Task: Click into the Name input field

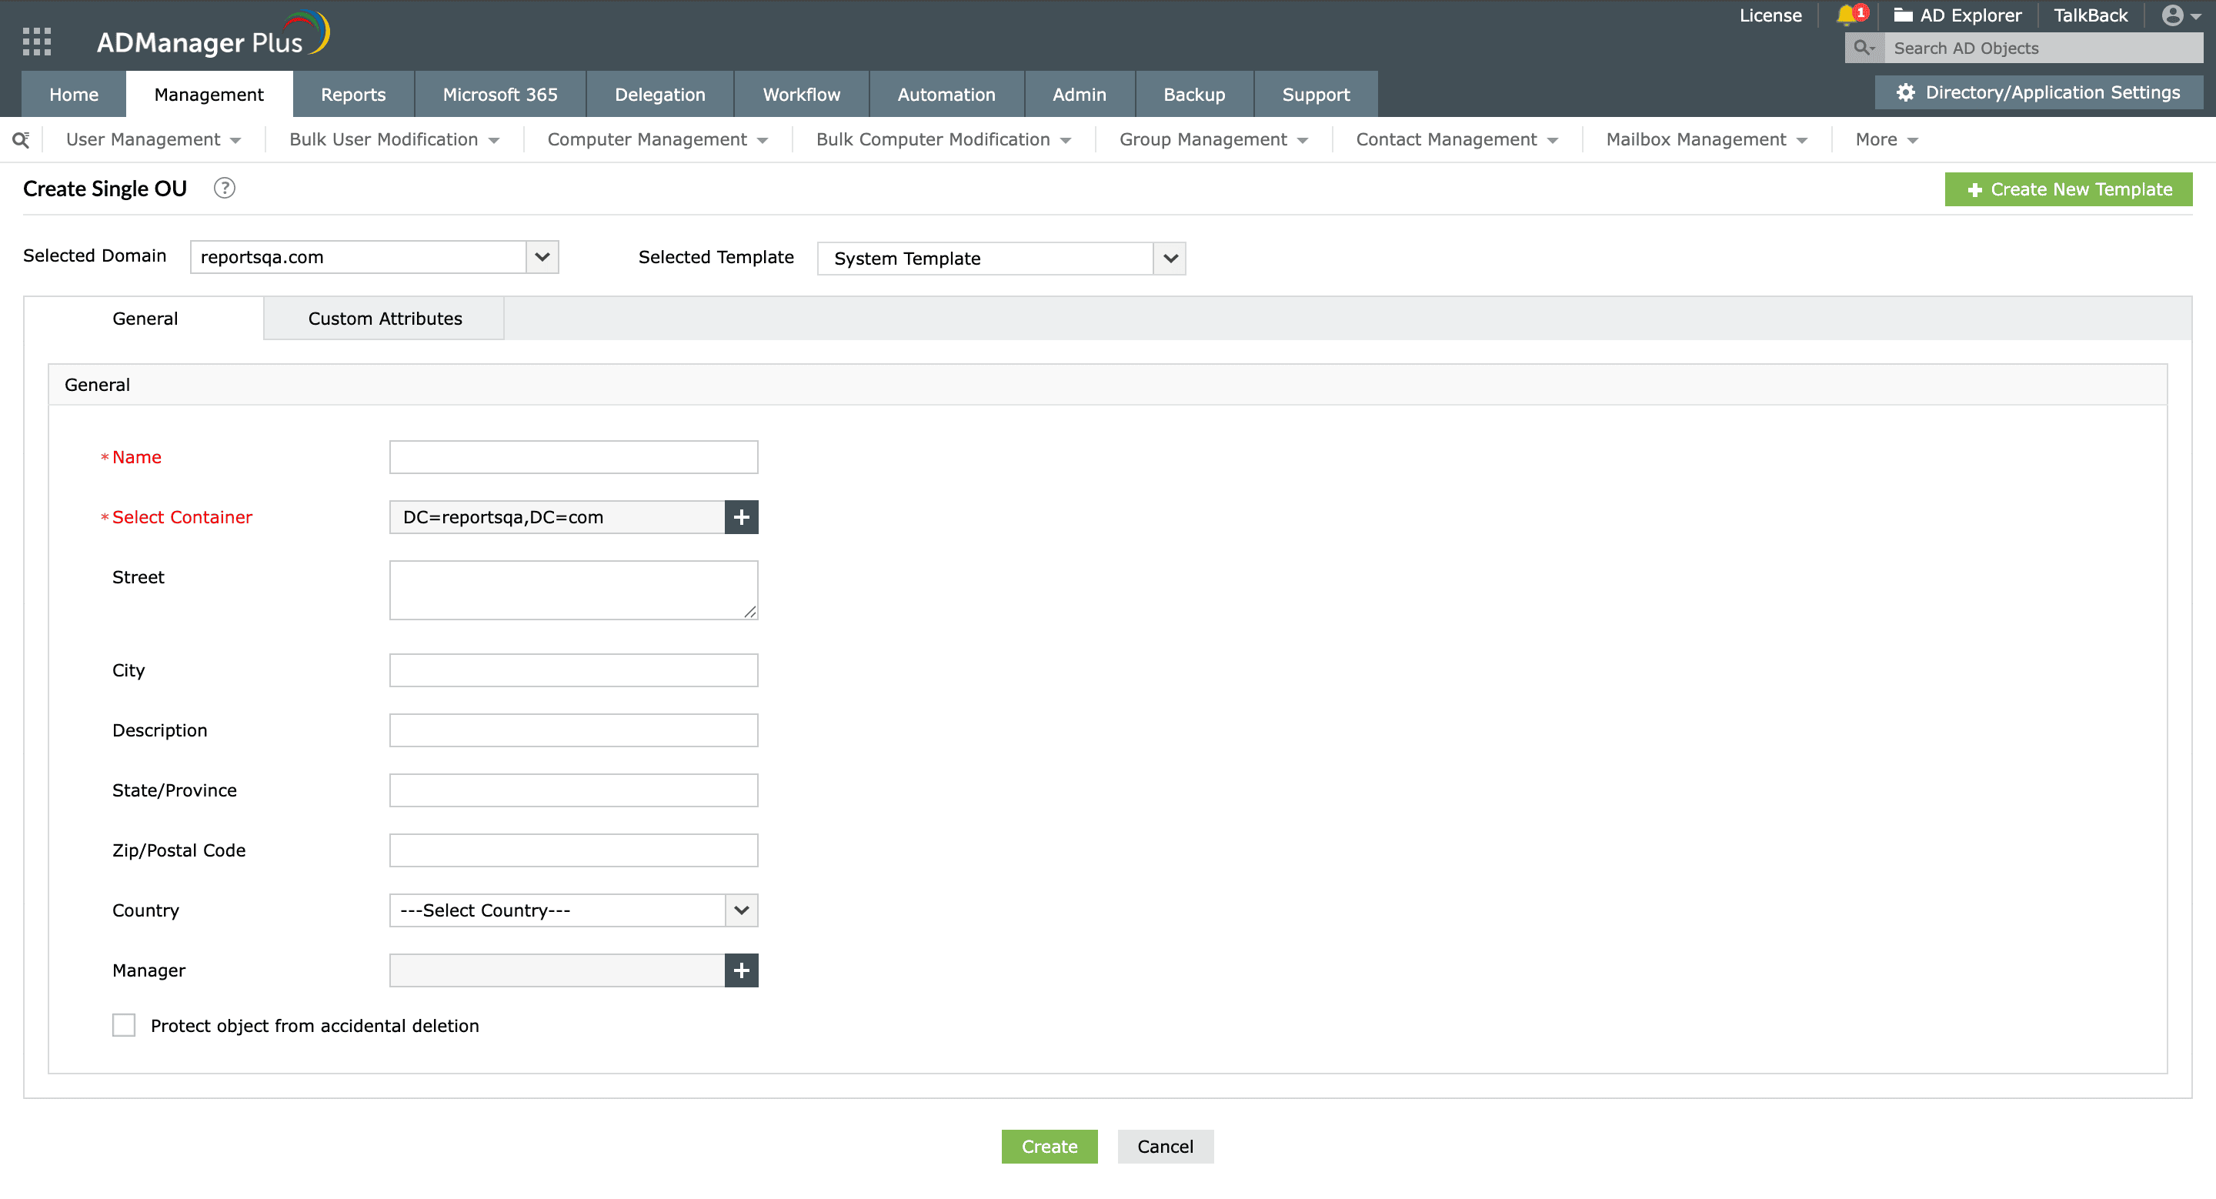Action: coord(573,458)
